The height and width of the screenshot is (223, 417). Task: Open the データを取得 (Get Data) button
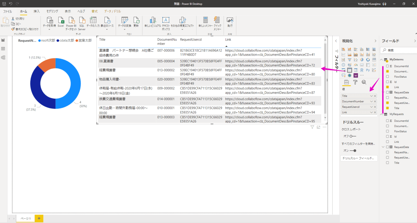(49, 24)
